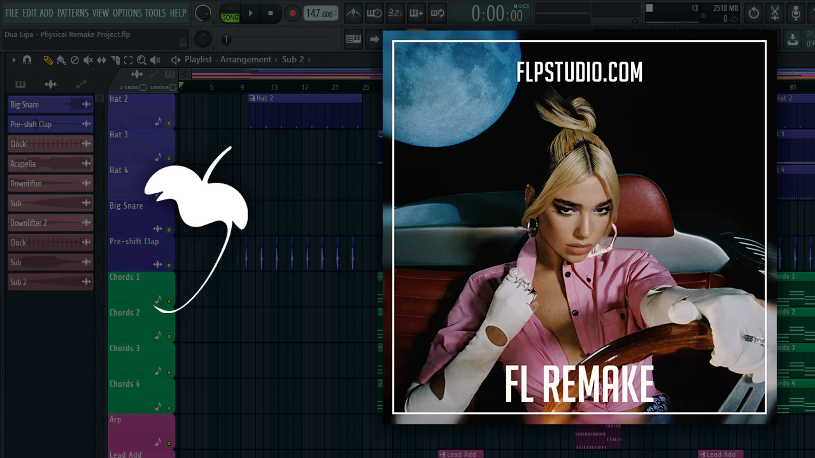The width and height of the screenshot is (815, 458).
Task: Toggle the Z-CROSS checkbox
Action: point(143,87)
